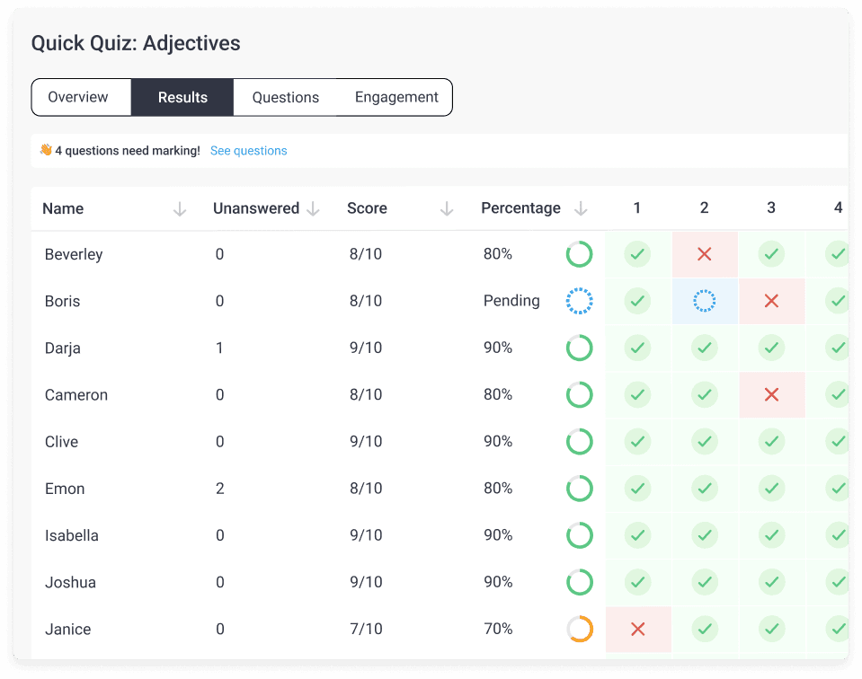Screen dimensions: 862x679
Task: Click the waving hand marking alert icon
Action: (43, 150)
